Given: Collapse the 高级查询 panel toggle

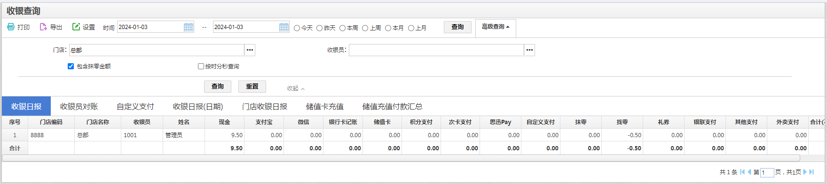Looking at the screenshot, I should (x=496, y=27).
